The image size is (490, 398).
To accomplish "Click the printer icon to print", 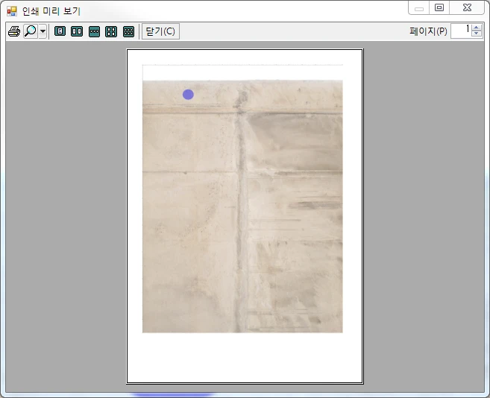I will coord(14,31).
